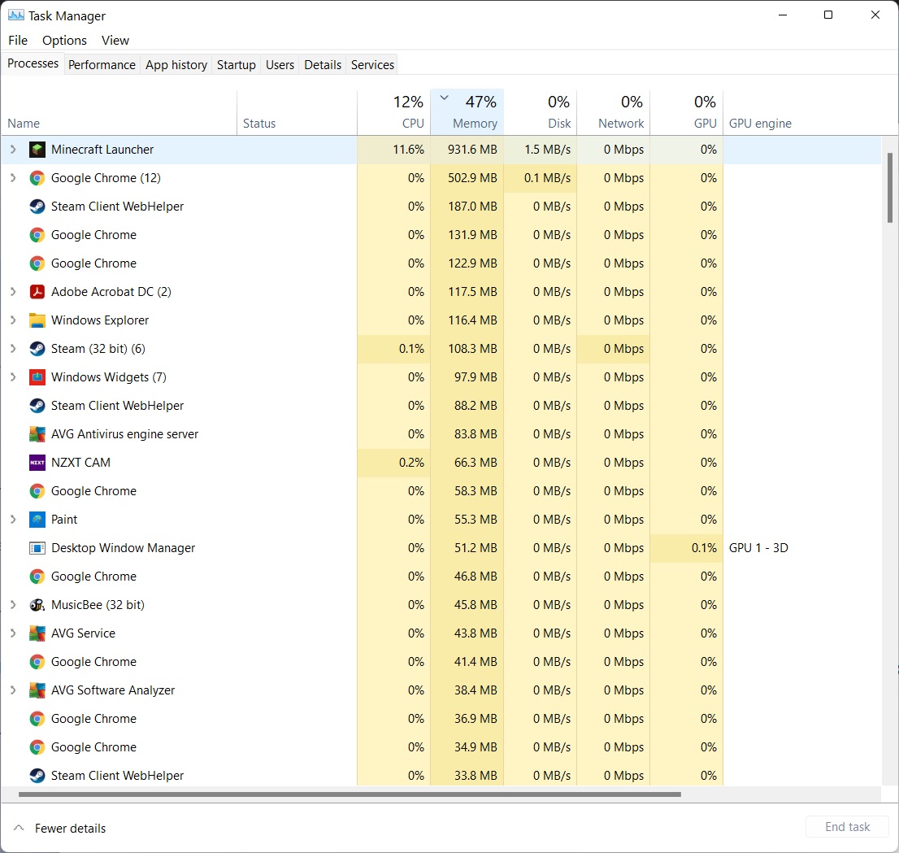Screen dimensions: 899x853
Task: Click the Minecraft Launcher icon
Action: (x=37, y=150)
